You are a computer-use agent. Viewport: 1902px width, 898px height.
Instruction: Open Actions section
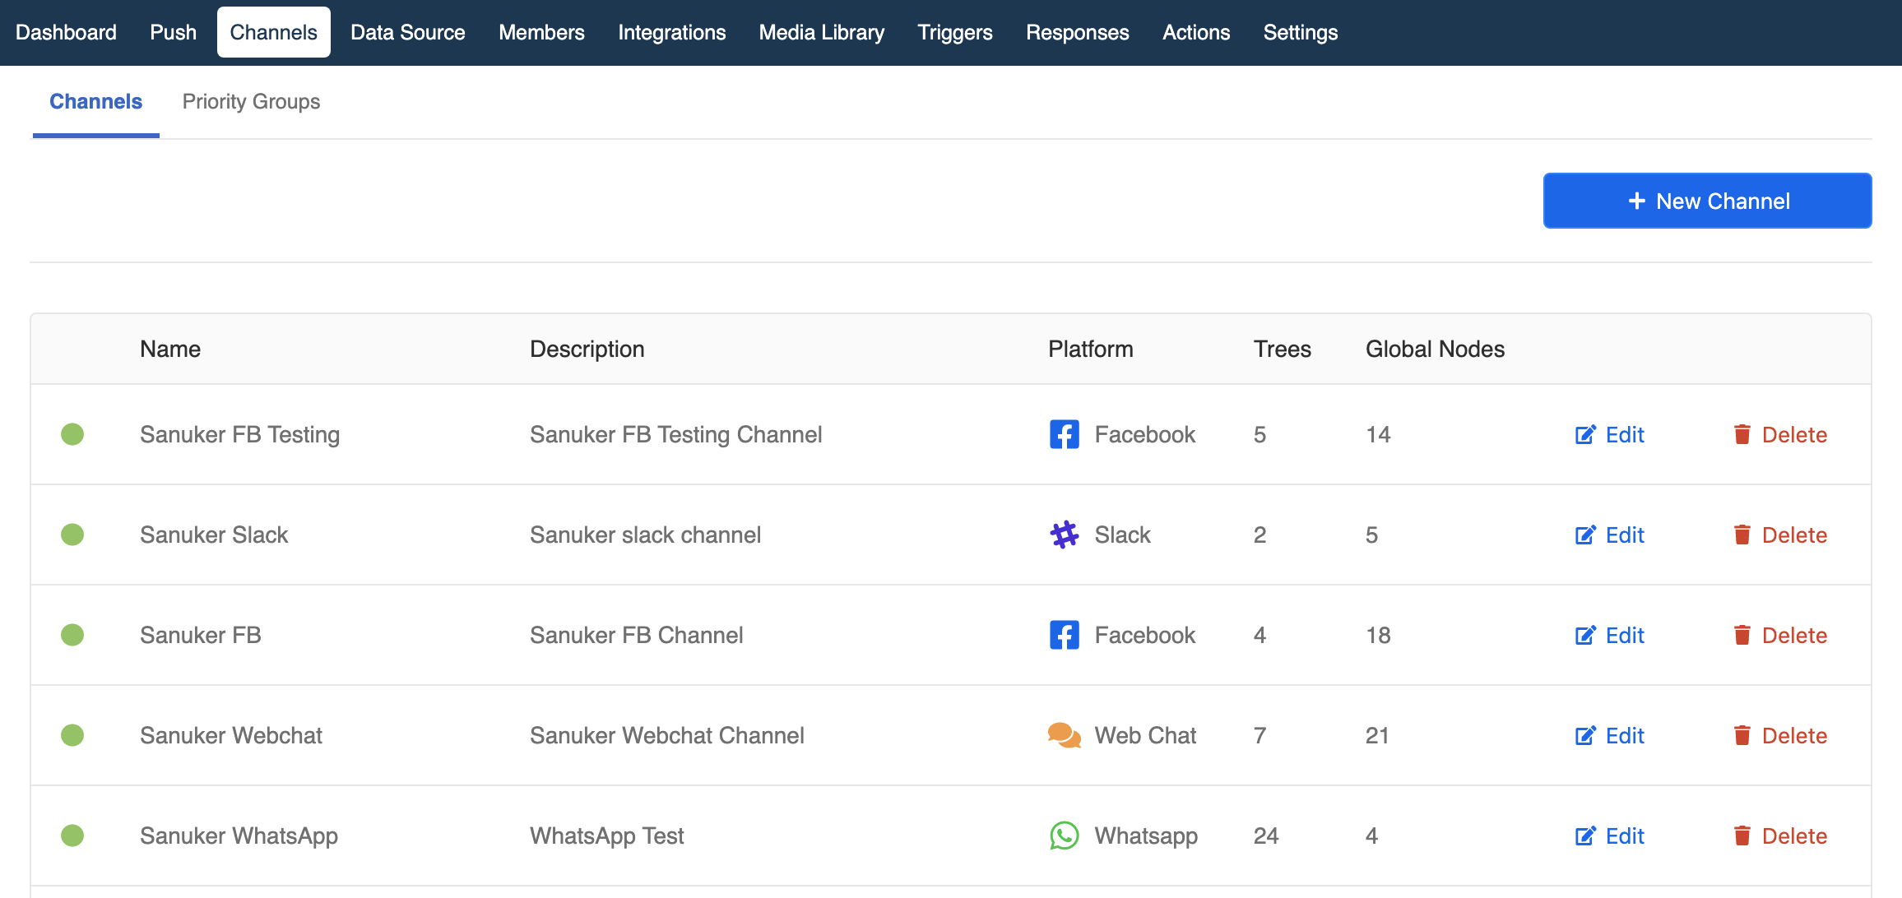[x=1196, y=32]
